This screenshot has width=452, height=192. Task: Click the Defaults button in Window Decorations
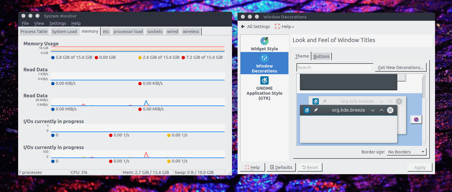281,167
